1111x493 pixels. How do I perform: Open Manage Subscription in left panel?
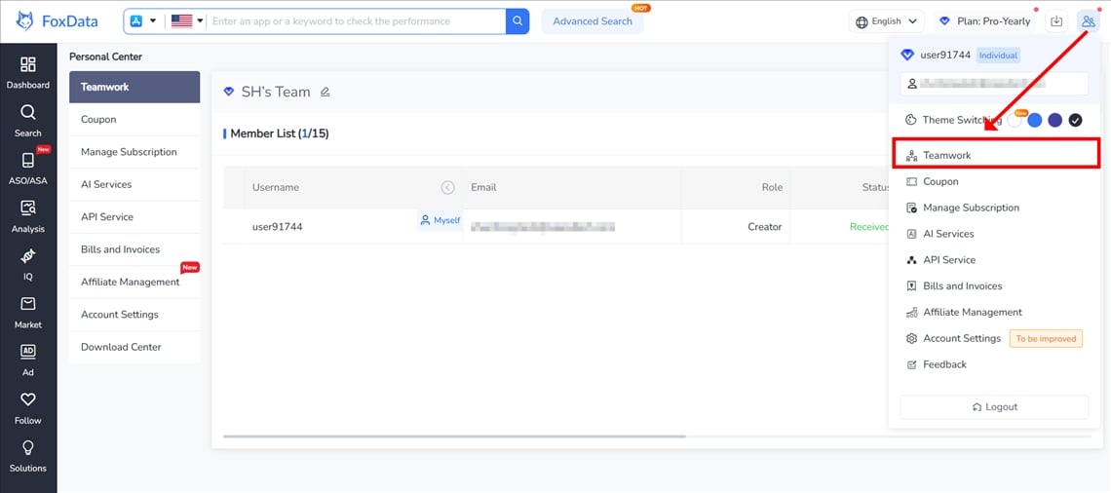[x=129, y=152]
